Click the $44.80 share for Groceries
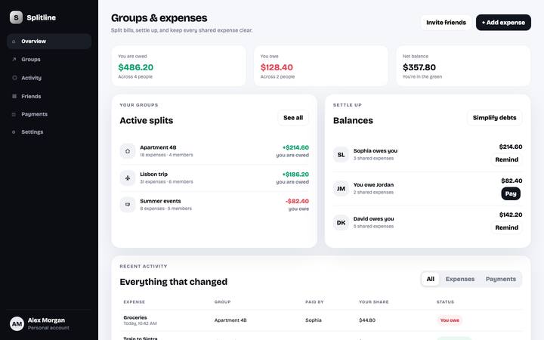Image resolution: width=544 pixels, height=340 pixels. coord(367,320)
